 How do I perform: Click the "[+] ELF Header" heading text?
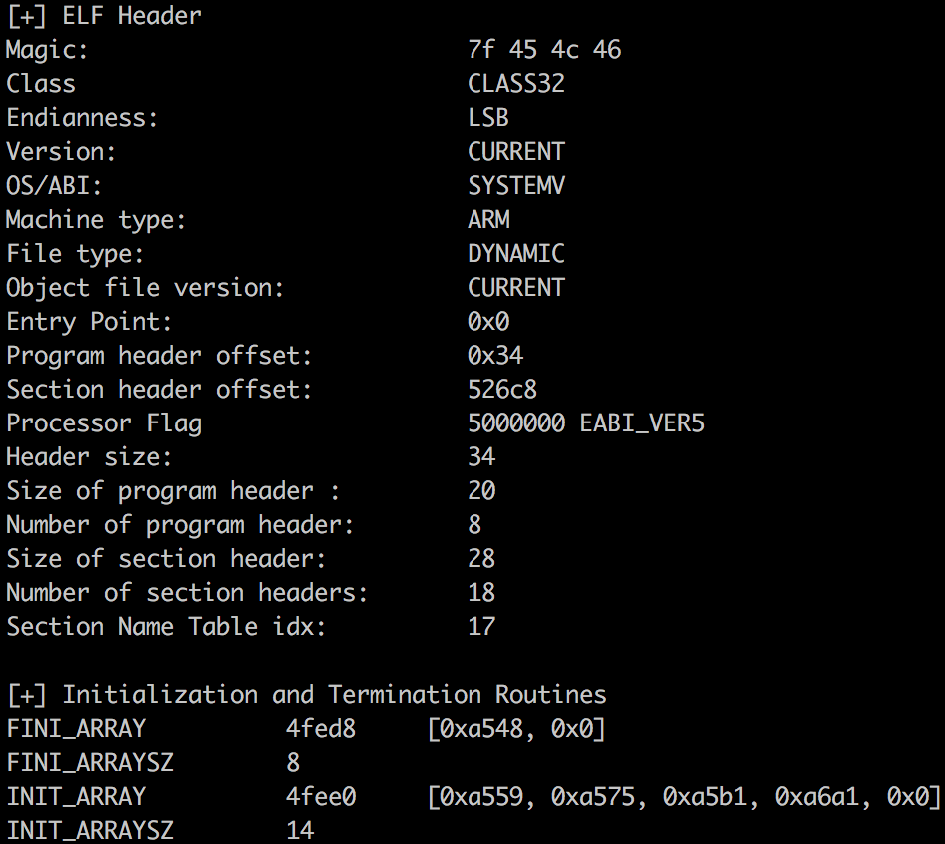pyautogui.click(x=104, y=16)
